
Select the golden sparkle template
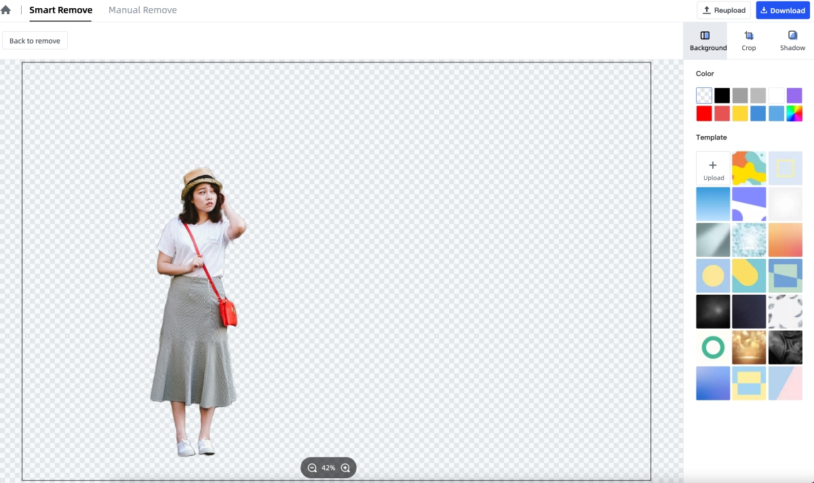click(x=749, y=348)
